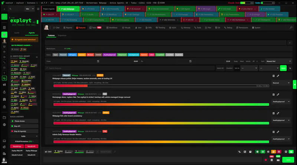
Task: Open the Sort Newest first dropdown
Action: click(278, 61)
